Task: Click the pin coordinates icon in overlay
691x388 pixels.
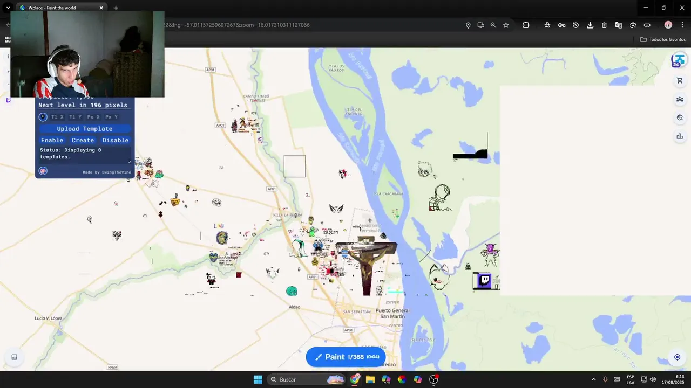Action: pos(43,117)
